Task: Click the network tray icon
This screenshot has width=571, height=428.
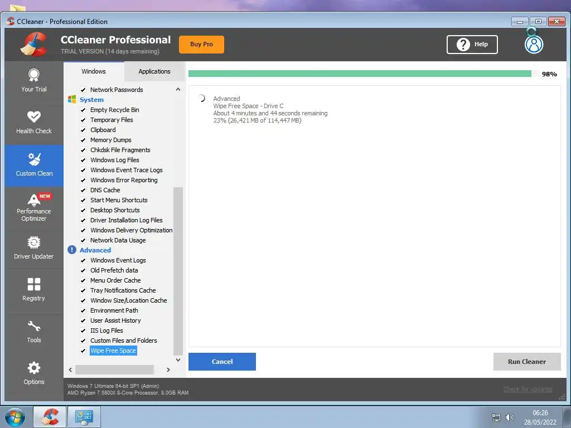Action: pyautogui.click(x=496, y=417)
